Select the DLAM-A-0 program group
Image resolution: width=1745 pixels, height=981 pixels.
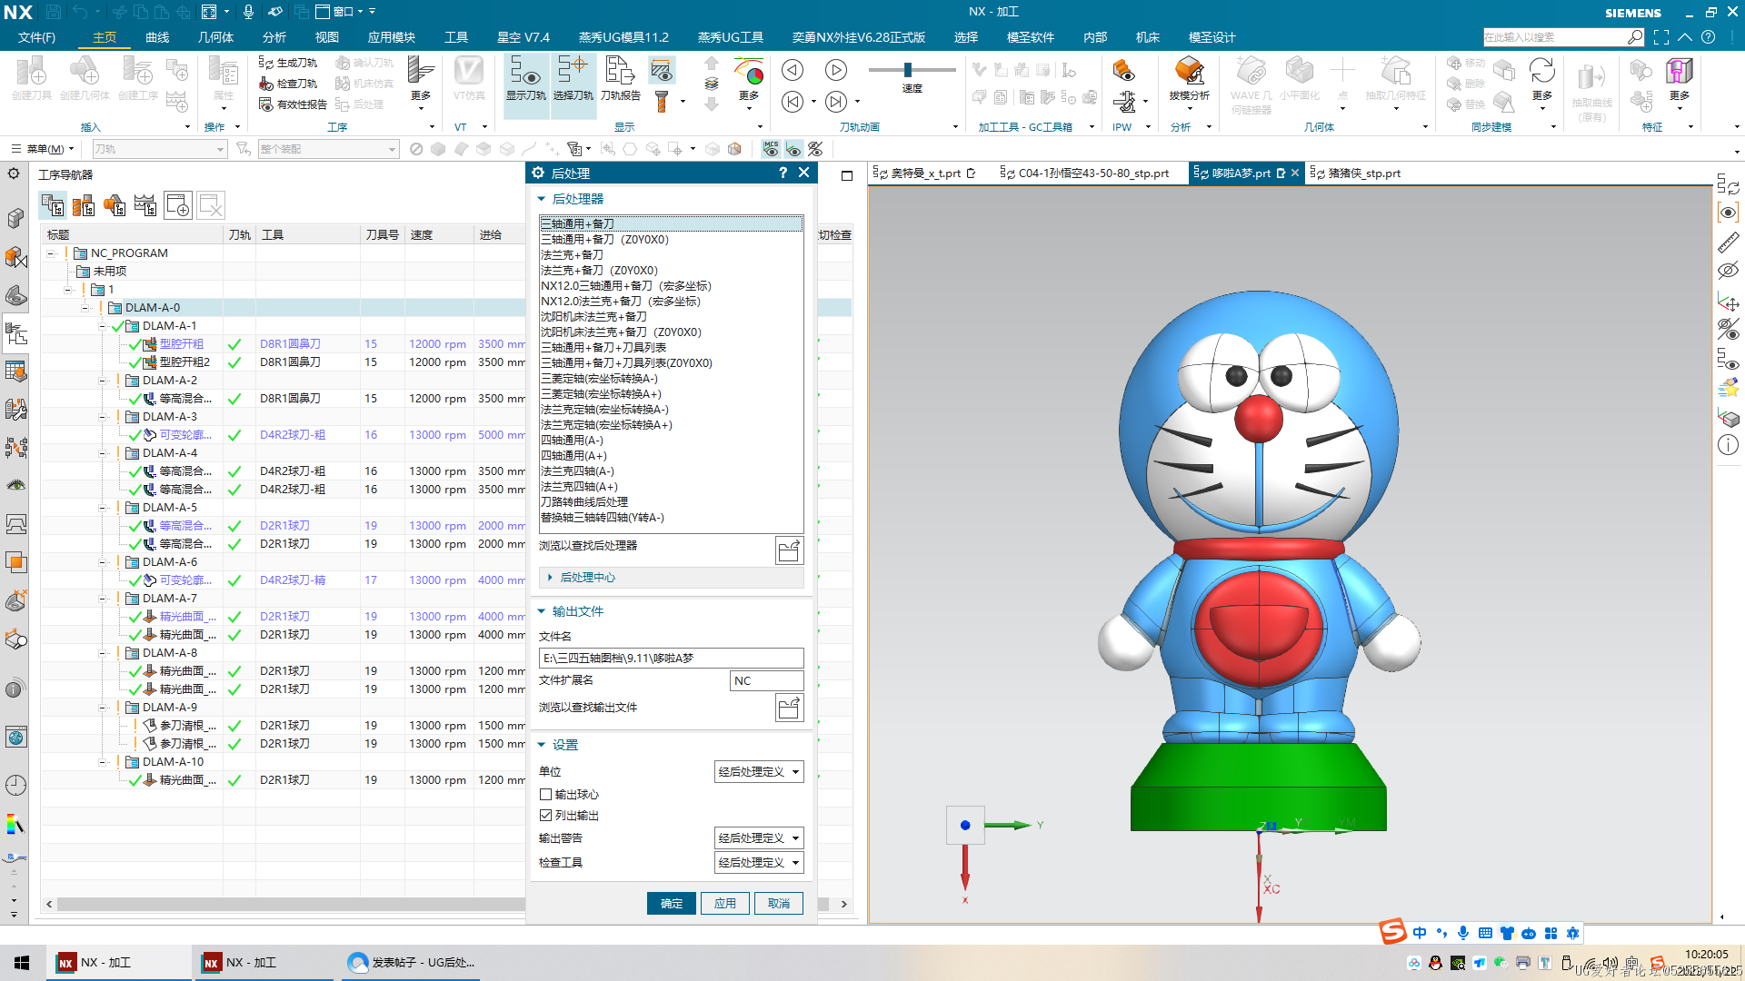(152, 308)
